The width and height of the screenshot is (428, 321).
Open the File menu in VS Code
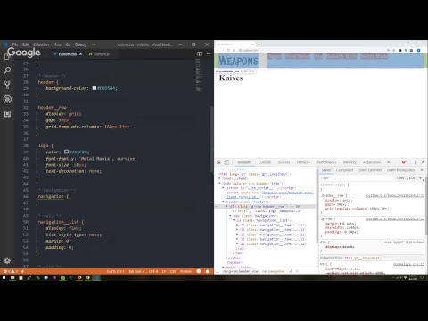(x=15, y=45)
